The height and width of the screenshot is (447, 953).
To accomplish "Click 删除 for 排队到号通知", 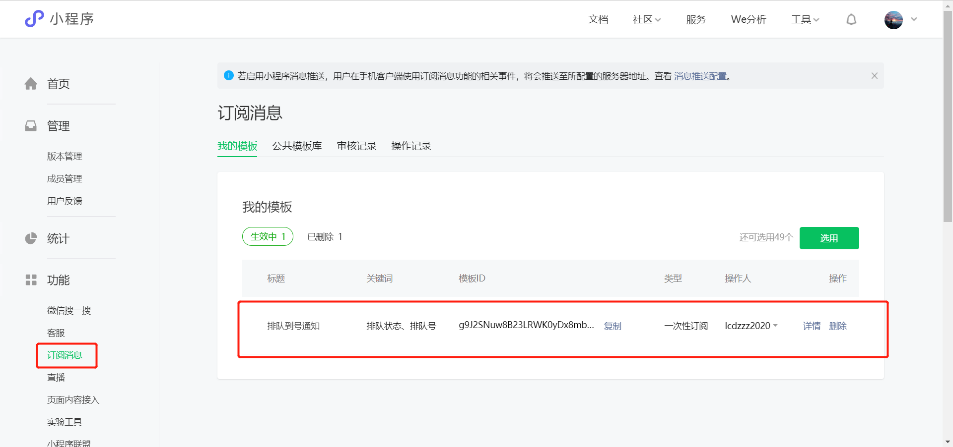I will click(x=838, y=326).
